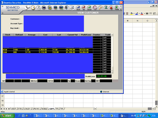Screen dimensions: 158x118
Task: Click Excel vertical scrollbar down arrow
Action: [156, 106]
